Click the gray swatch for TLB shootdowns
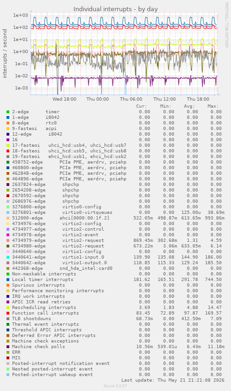Viewport: 231px width, 391px height. coord(8,319)
